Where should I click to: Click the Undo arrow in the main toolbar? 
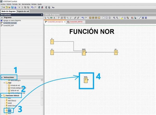[32, 8]
